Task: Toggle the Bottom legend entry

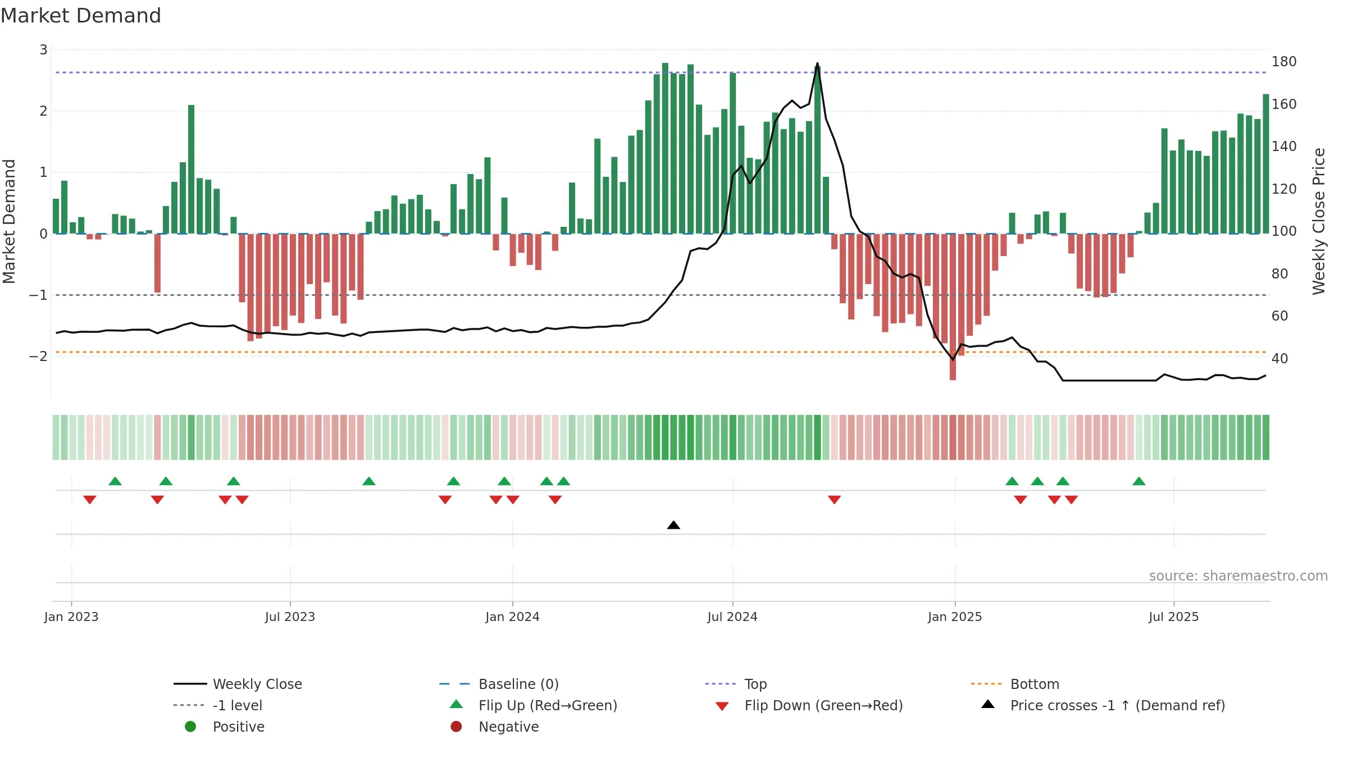Action: [x=1015, y=684]
